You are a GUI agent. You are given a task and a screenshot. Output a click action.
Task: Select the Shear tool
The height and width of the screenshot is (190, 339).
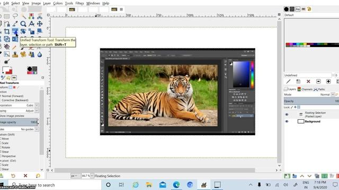[x=40, y=32]
